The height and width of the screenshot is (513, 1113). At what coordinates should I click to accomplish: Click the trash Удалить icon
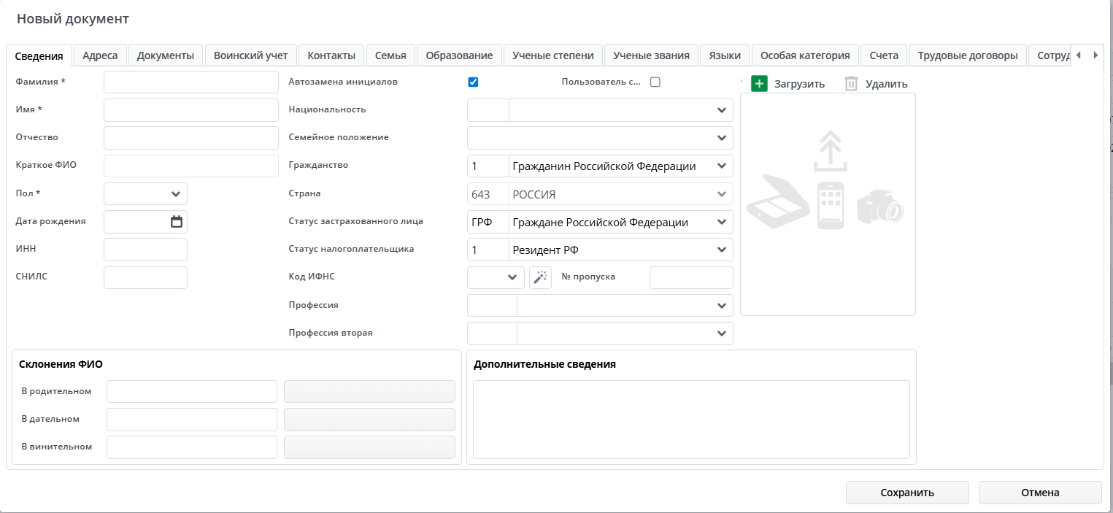pyautogui.click(x=851, y=83)
